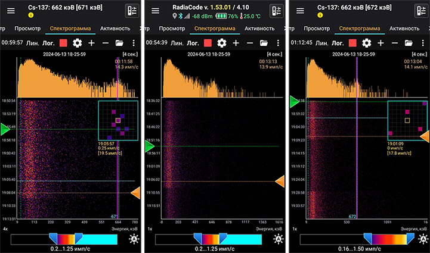
Task: Tap the Cs-137 662 кэВ title, right panel
Action: tap(352, 7)
